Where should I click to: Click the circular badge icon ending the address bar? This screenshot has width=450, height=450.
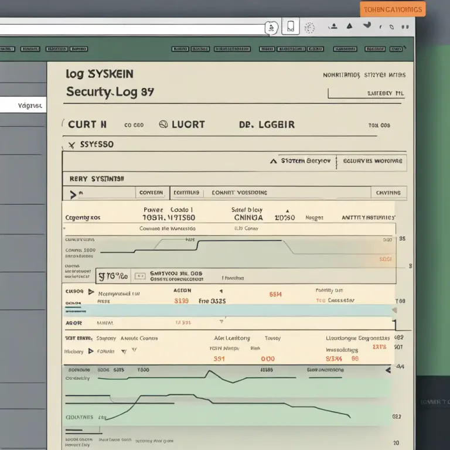(x=271, y=28)
